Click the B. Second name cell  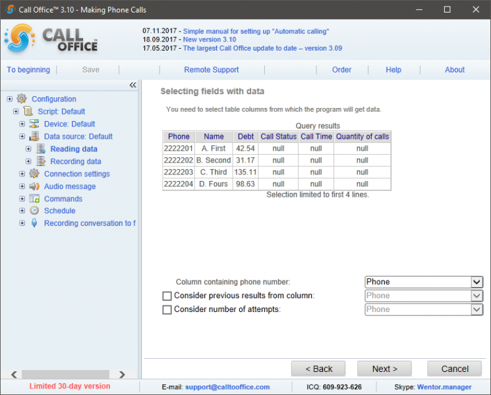click(214, 161)
